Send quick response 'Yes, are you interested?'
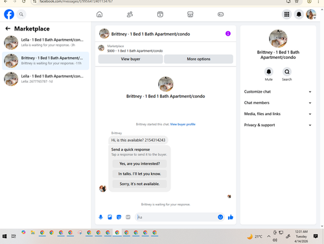The image size is (324, 244). pos(139,164)
